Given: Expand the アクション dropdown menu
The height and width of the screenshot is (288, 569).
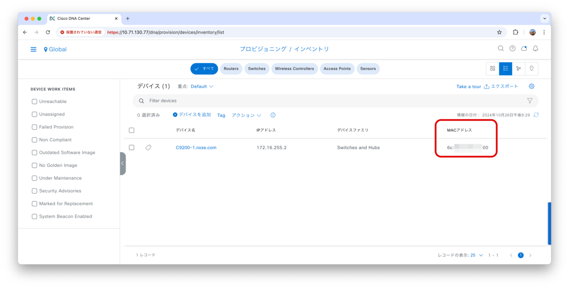Looking at the screenshot, I should (x=246, y=115).
